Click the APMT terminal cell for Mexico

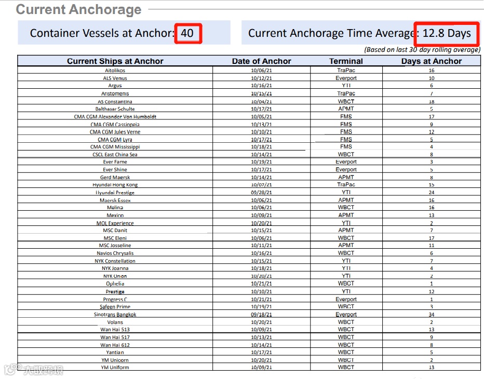[x=346, y=215]
